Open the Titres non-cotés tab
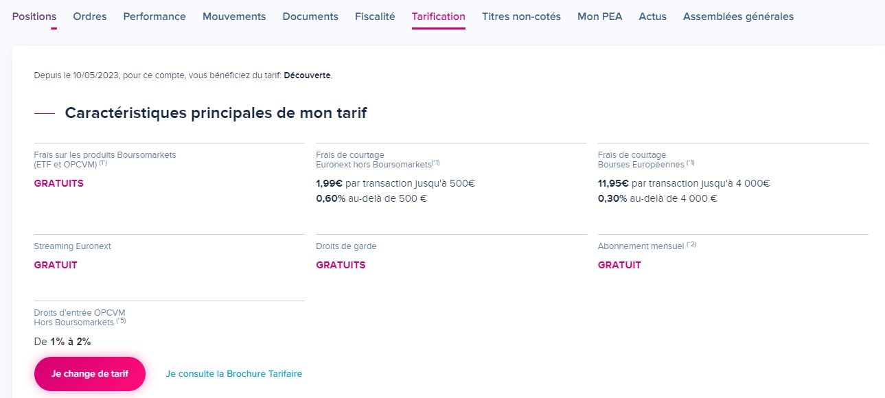This screenshot has height=398, width=885. tap(521, 16)
